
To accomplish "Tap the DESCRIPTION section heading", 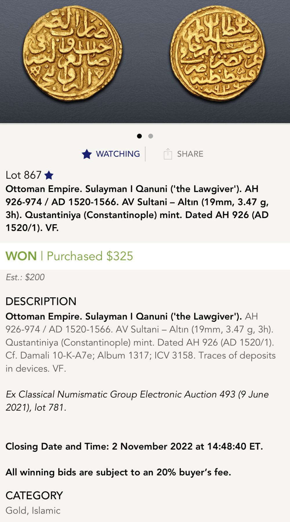I will pyautogui.click(x=41, y=301).
